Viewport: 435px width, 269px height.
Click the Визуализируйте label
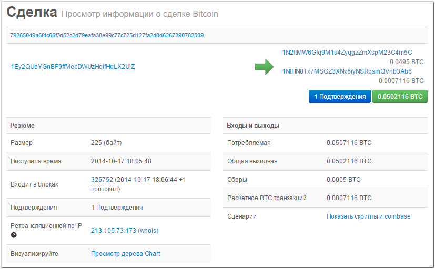34,254
